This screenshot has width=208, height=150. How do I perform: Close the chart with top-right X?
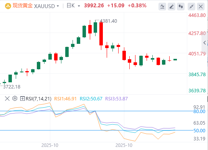(201, 7)
